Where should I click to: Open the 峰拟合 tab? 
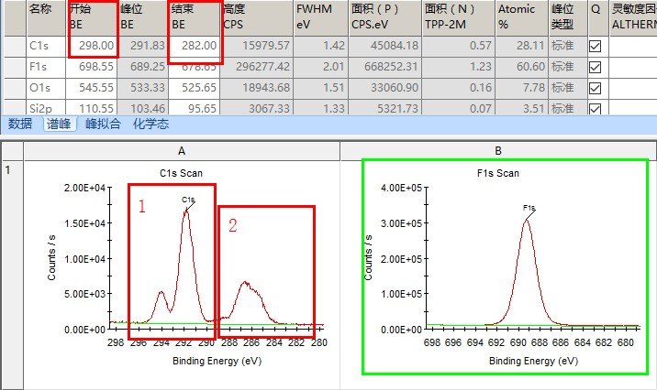tap(103, 124)
